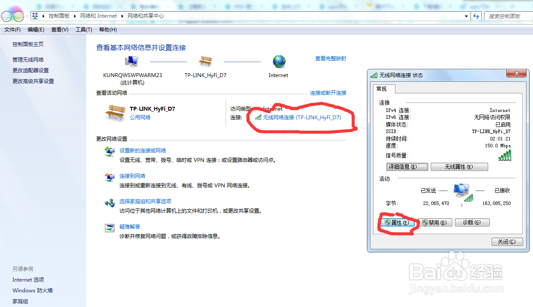The image size is (533, 307).
Task: Click the refresh button beside address bar
Action: [x=476, y=16]
